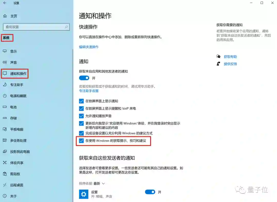Uncheck 在锁屏界面上显示通知
Viewport: 277px width, 202px height.
tap(81, 101)
